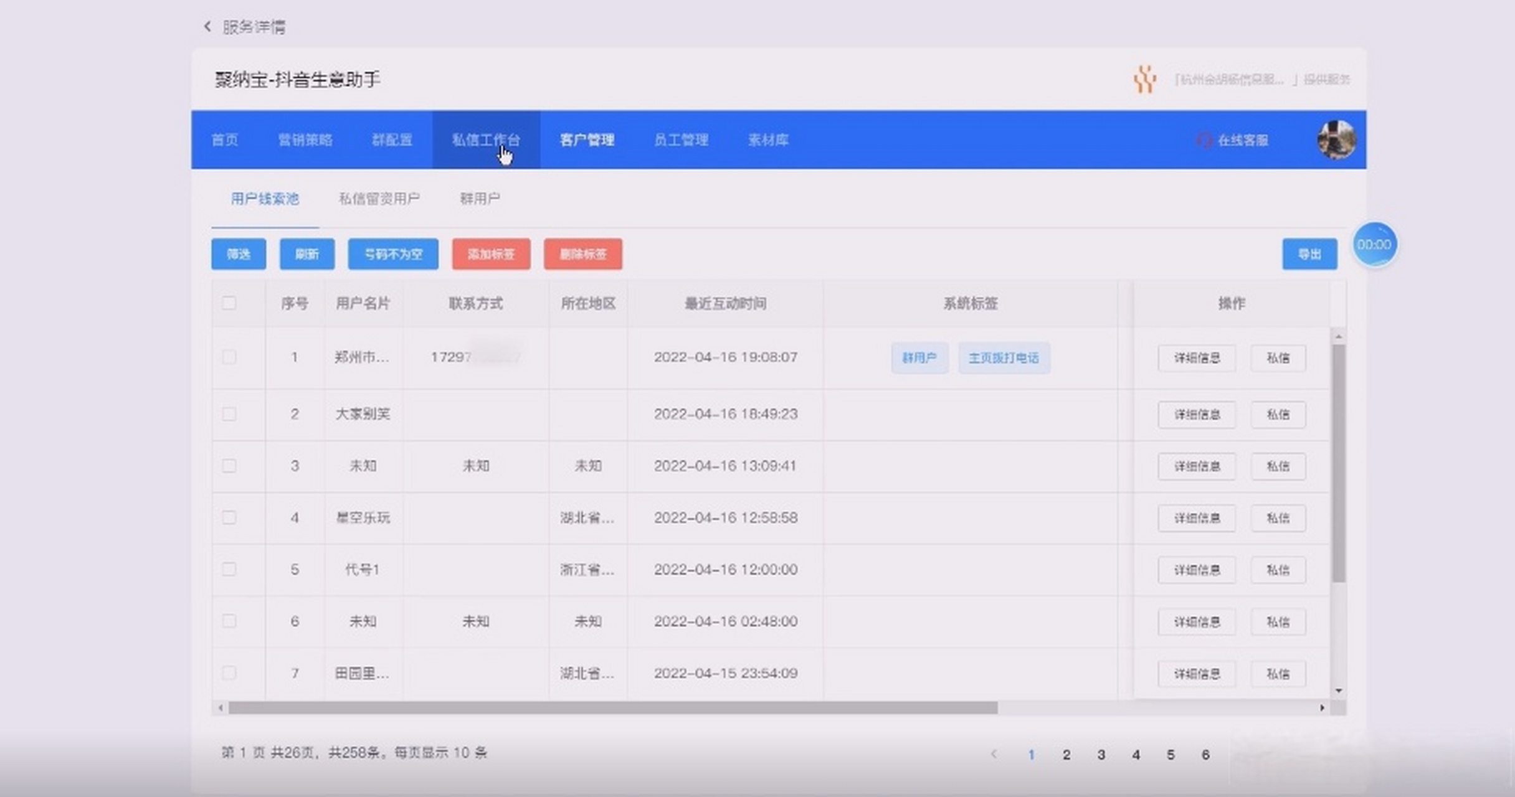The image size is (1515, 797).
Task: Click the 主页拨打电话 tag on row 1
Action: (1004, 357)
